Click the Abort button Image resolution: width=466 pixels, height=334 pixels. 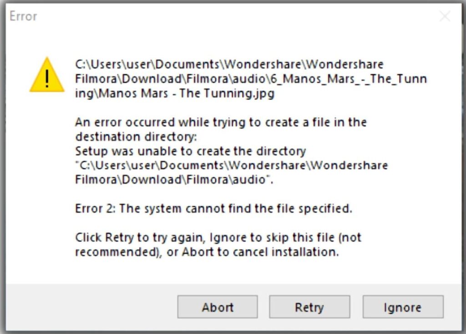(218, 307)
